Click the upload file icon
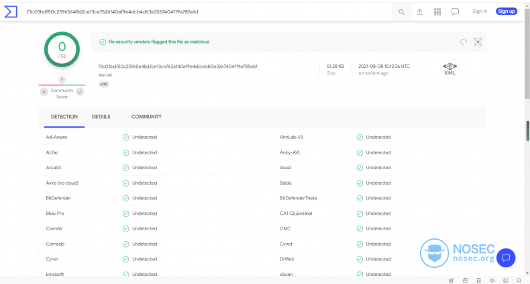Image resolution: width=530 pixels, height=284 pixels. click(x=419, y=12)
